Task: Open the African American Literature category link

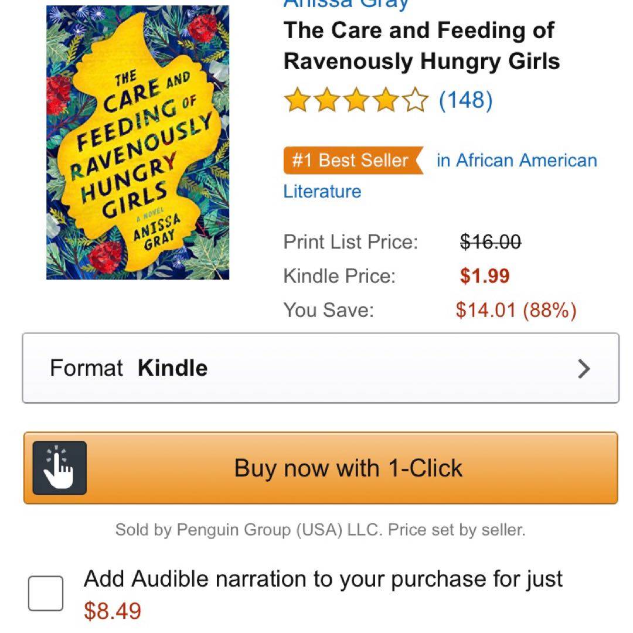Action: tap(516, 161)
